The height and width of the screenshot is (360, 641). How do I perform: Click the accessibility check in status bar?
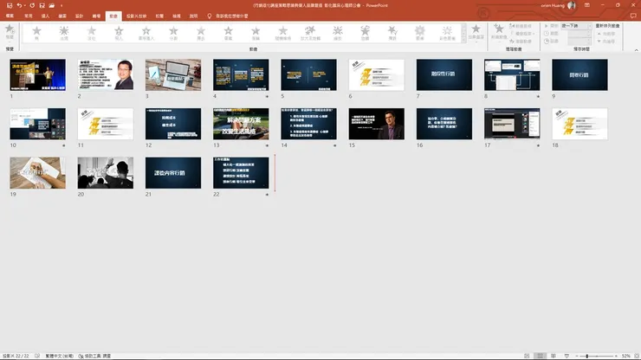coord(94,356)
